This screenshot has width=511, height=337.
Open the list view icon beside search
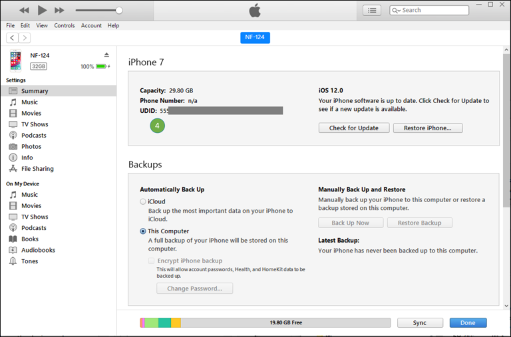coord(372,10)
